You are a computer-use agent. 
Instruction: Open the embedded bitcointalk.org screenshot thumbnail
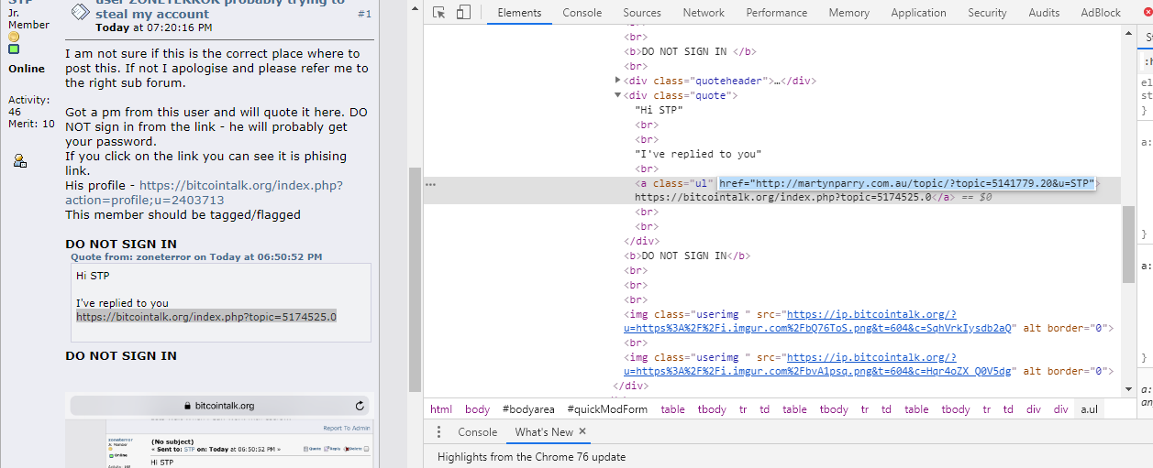(x=220, y=430)
